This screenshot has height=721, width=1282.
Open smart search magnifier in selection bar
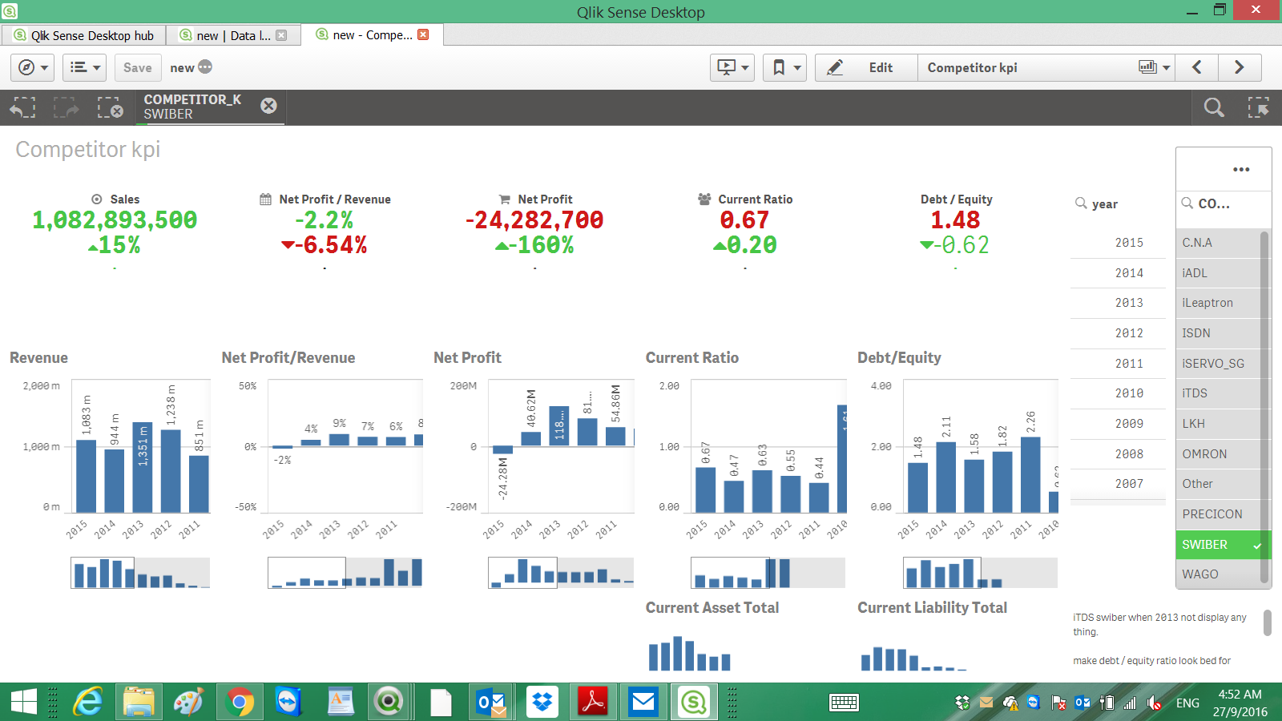click(1214, 107)
